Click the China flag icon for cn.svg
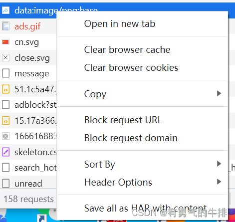Viewport: 235px width, 222px height. [5, 42]
